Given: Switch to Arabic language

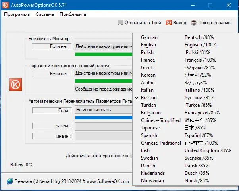Looking at the screenshot, I should pos(186,83).
